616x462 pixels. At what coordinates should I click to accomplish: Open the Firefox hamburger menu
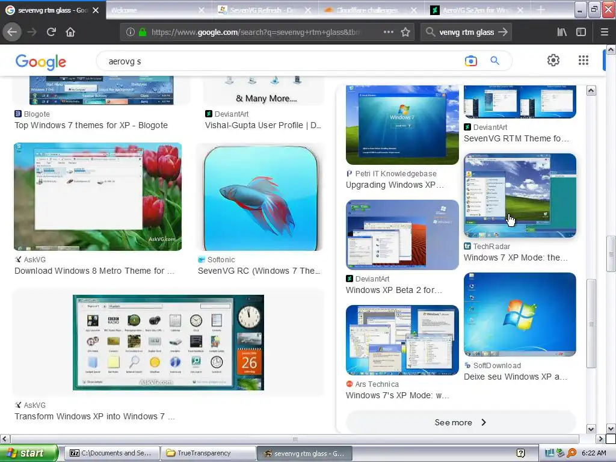click(605, 32)
